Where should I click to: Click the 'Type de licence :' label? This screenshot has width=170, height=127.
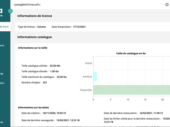pos(27,27)
